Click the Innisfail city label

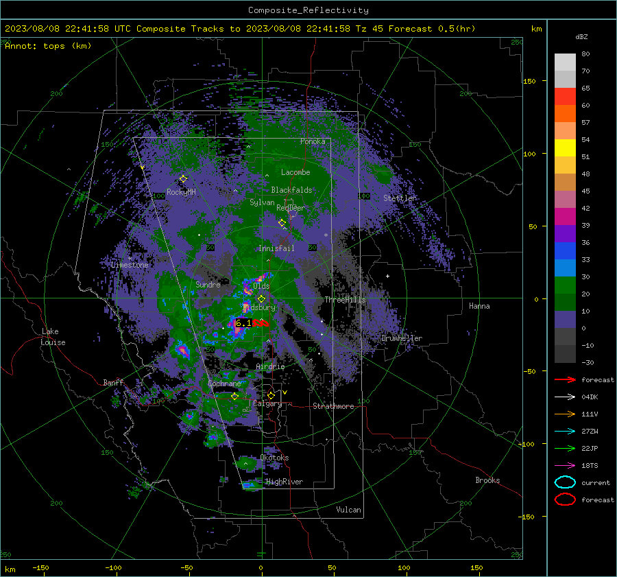click(x=276, y=248)
